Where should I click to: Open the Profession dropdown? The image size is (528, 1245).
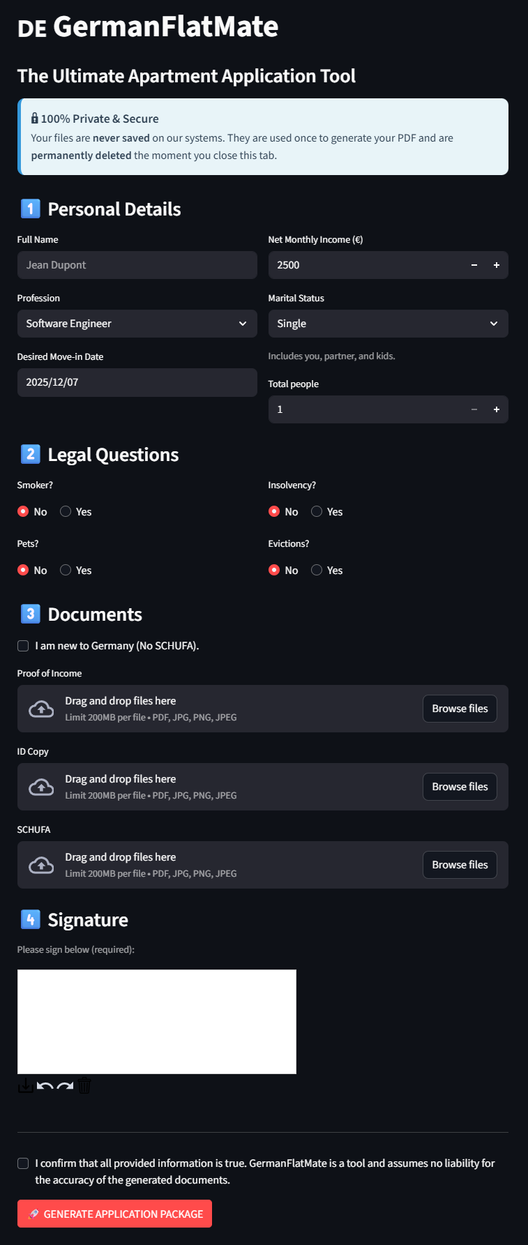pyautogui.click(x=137, y=324)
